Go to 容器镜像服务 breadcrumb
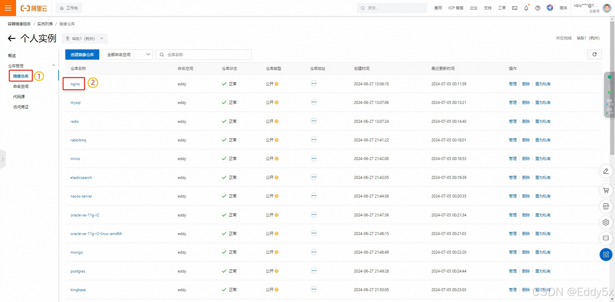Screen dimensions: 615x302 point(19,24)
